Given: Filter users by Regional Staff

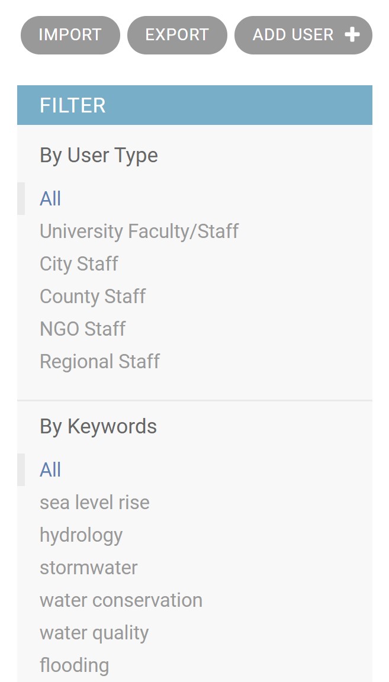Looking at the screenshot, I should pyautogui.click(x=99, y=362).
